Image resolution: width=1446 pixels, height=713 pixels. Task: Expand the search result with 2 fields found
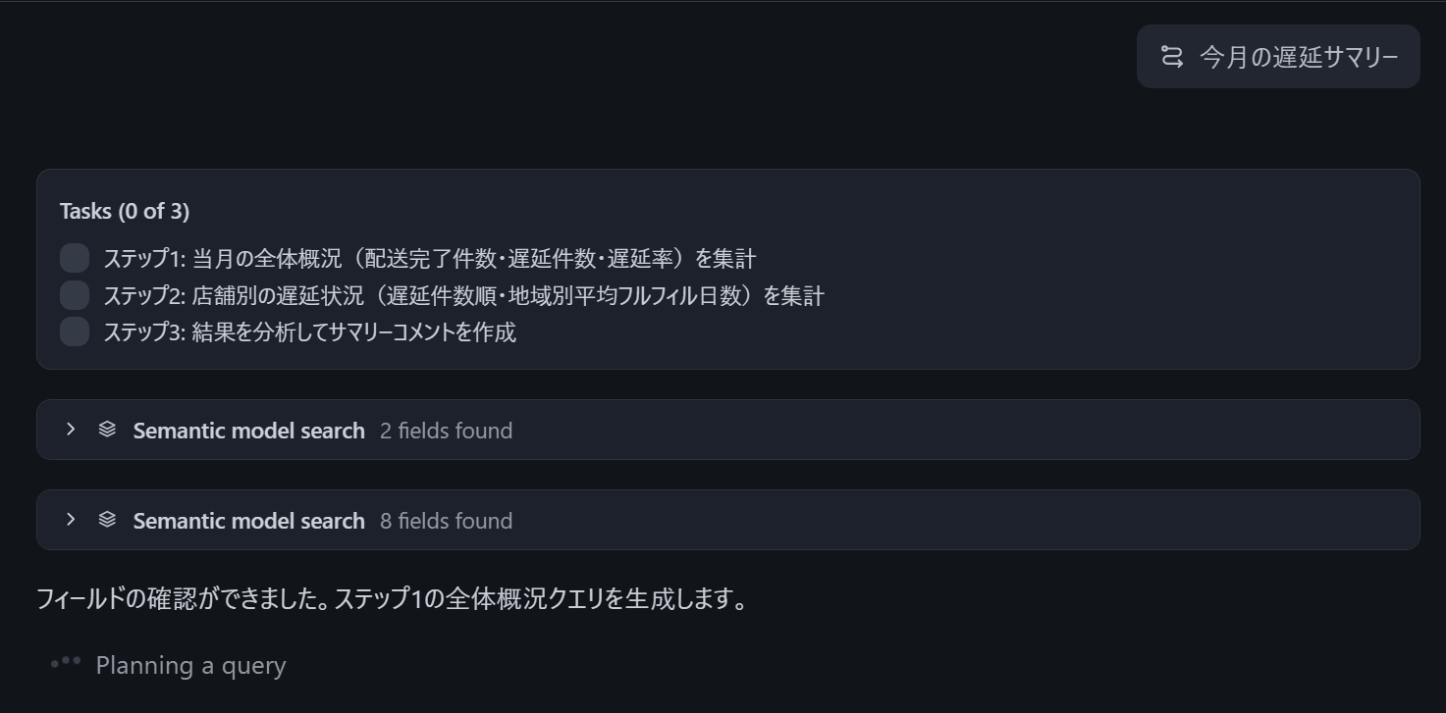71,430
